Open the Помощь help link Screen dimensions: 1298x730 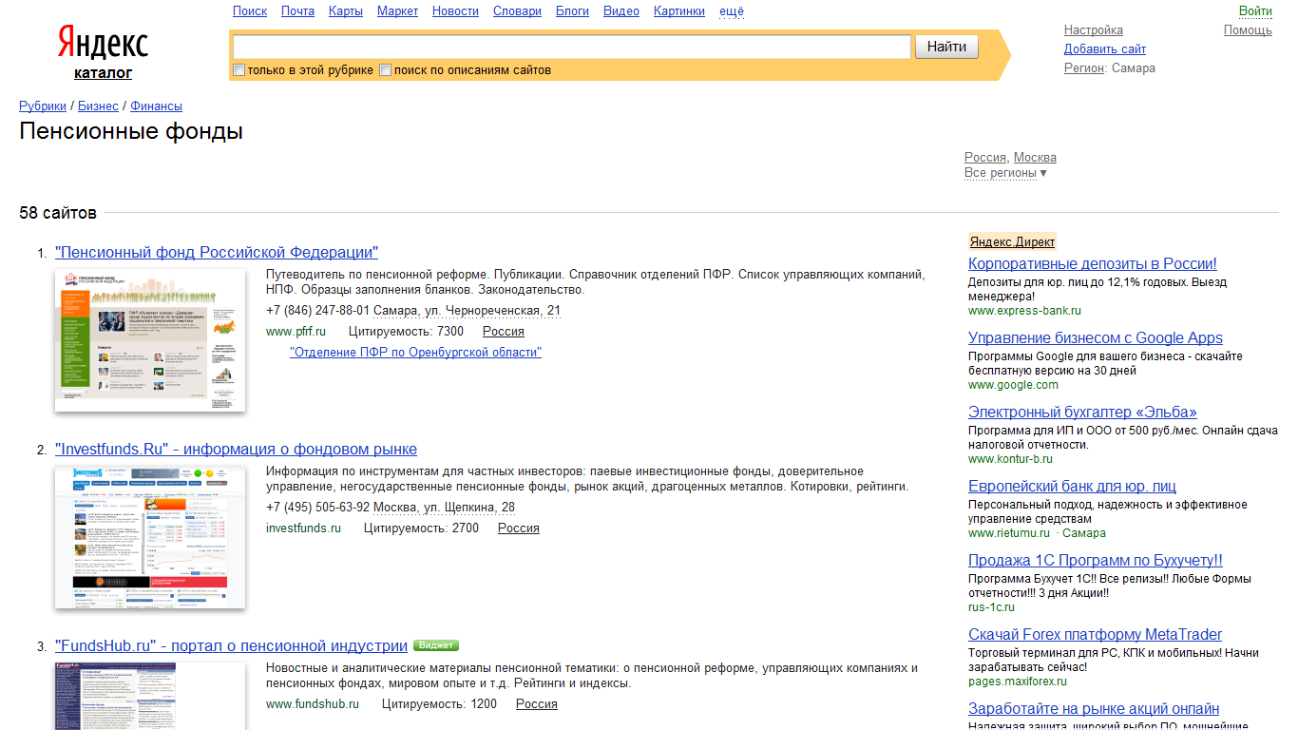point(1248,30)
